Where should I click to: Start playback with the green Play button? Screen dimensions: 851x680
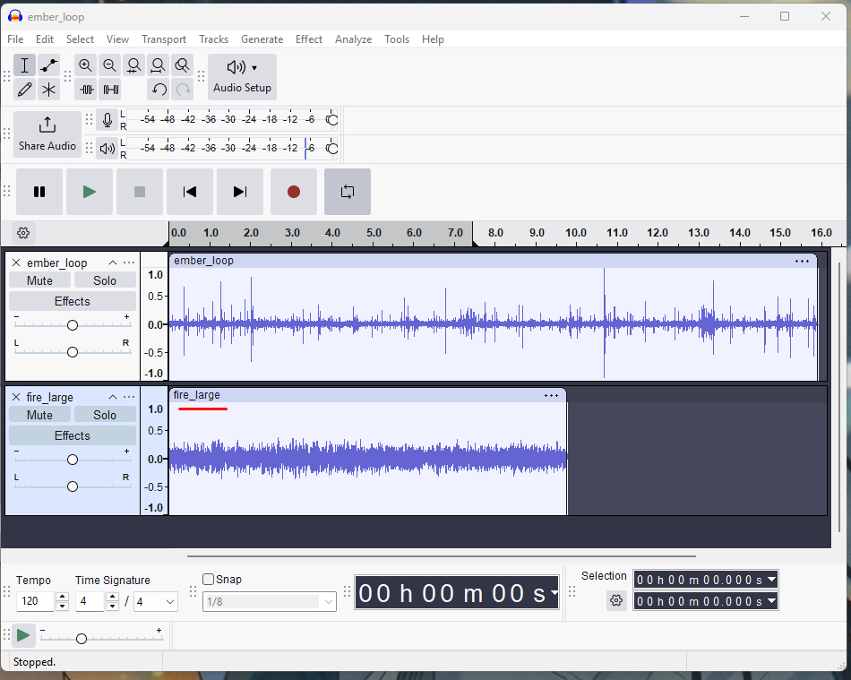tap(90, 192)
